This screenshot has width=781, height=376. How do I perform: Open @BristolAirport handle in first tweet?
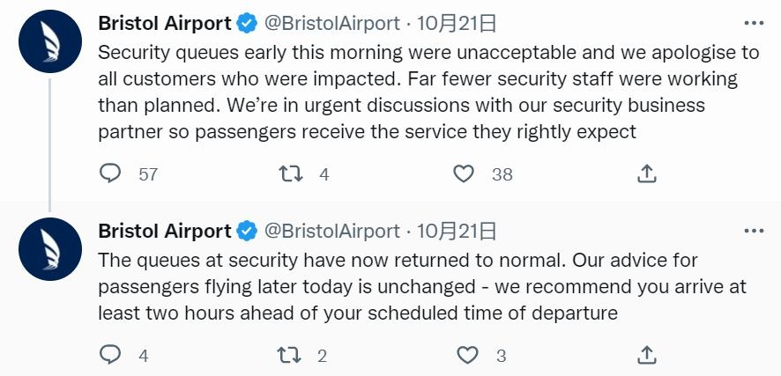coord(331,24)
